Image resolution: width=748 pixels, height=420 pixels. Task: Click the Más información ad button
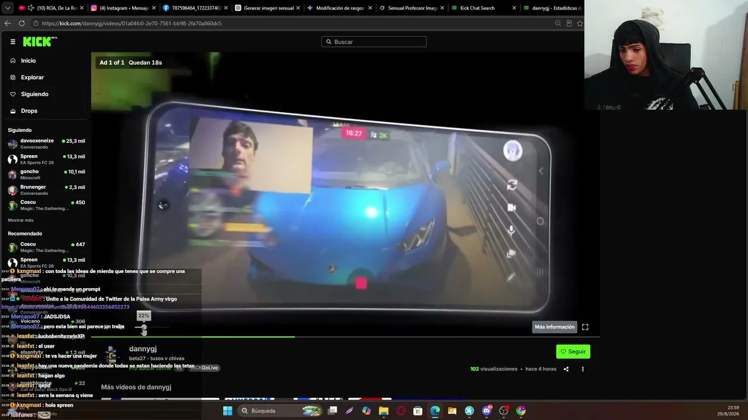tap(555, 327)
